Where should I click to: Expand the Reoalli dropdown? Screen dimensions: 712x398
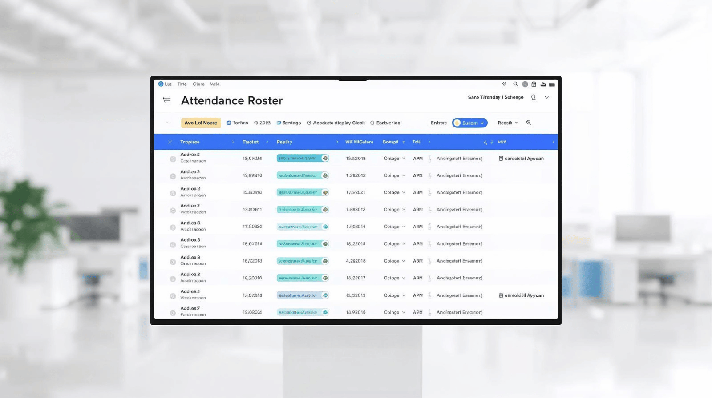coord(507,123)
